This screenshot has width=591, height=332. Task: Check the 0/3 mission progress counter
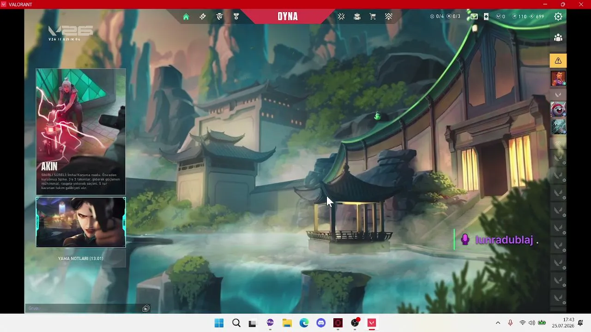(453, 17)
